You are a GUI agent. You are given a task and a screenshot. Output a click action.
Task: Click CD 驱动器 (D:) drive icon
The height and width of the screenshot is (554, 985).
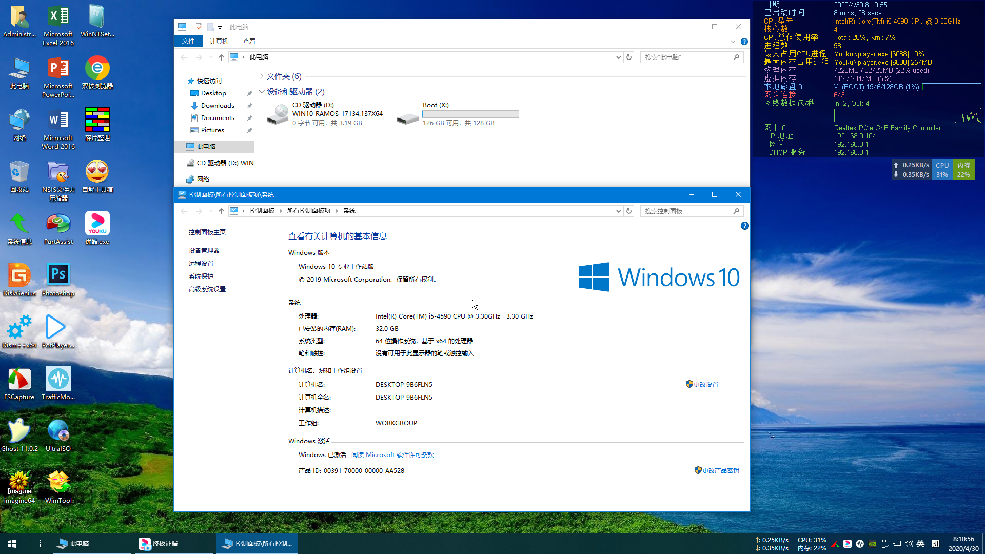tap(277, 114)
